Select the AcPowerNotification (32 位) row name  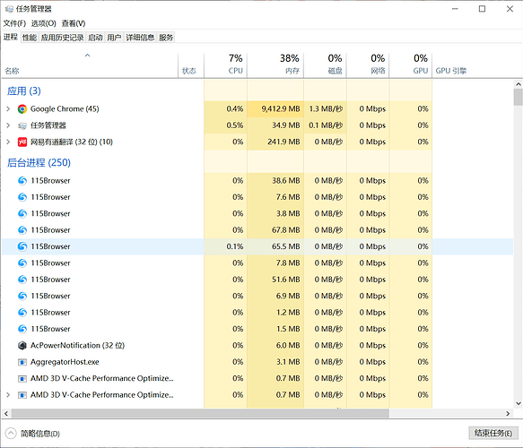[x=77, y=346]
